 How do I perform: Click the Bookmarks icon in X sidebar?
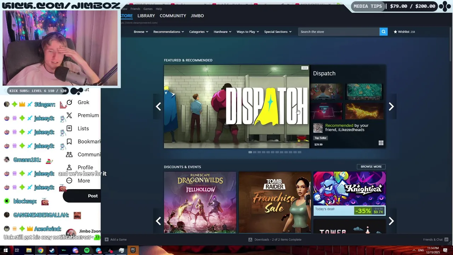[69, 142]
